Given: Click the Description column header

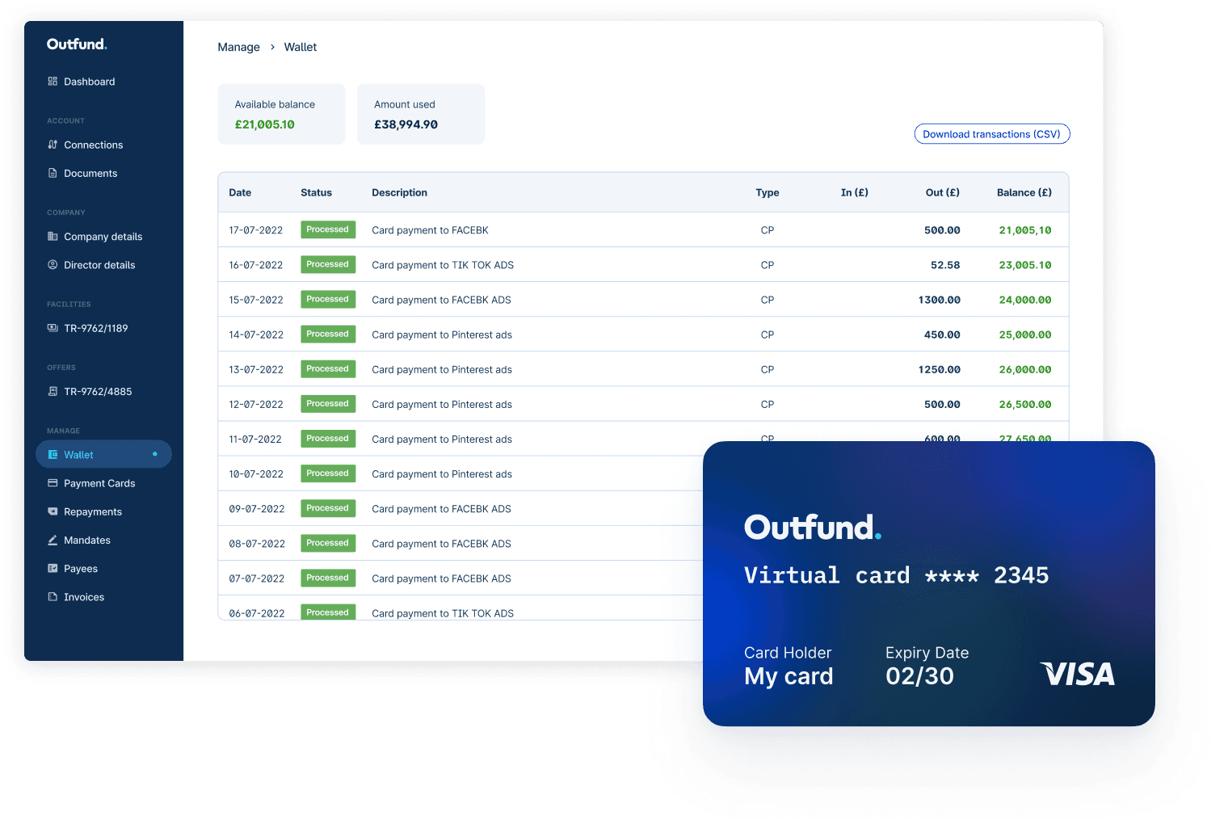Looking at the screenshot, I should [399, 192].
